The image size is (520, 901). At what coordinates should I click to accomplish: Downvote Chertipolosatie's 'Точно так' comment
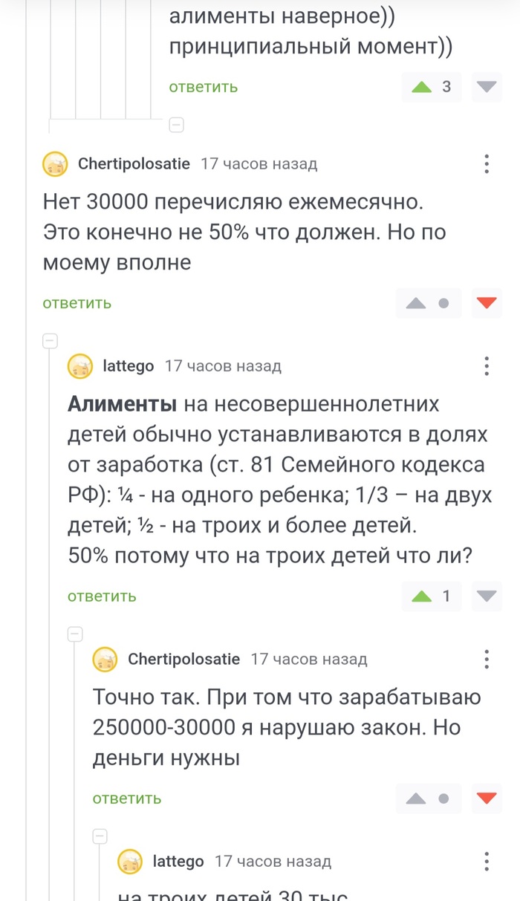[487, 798]
